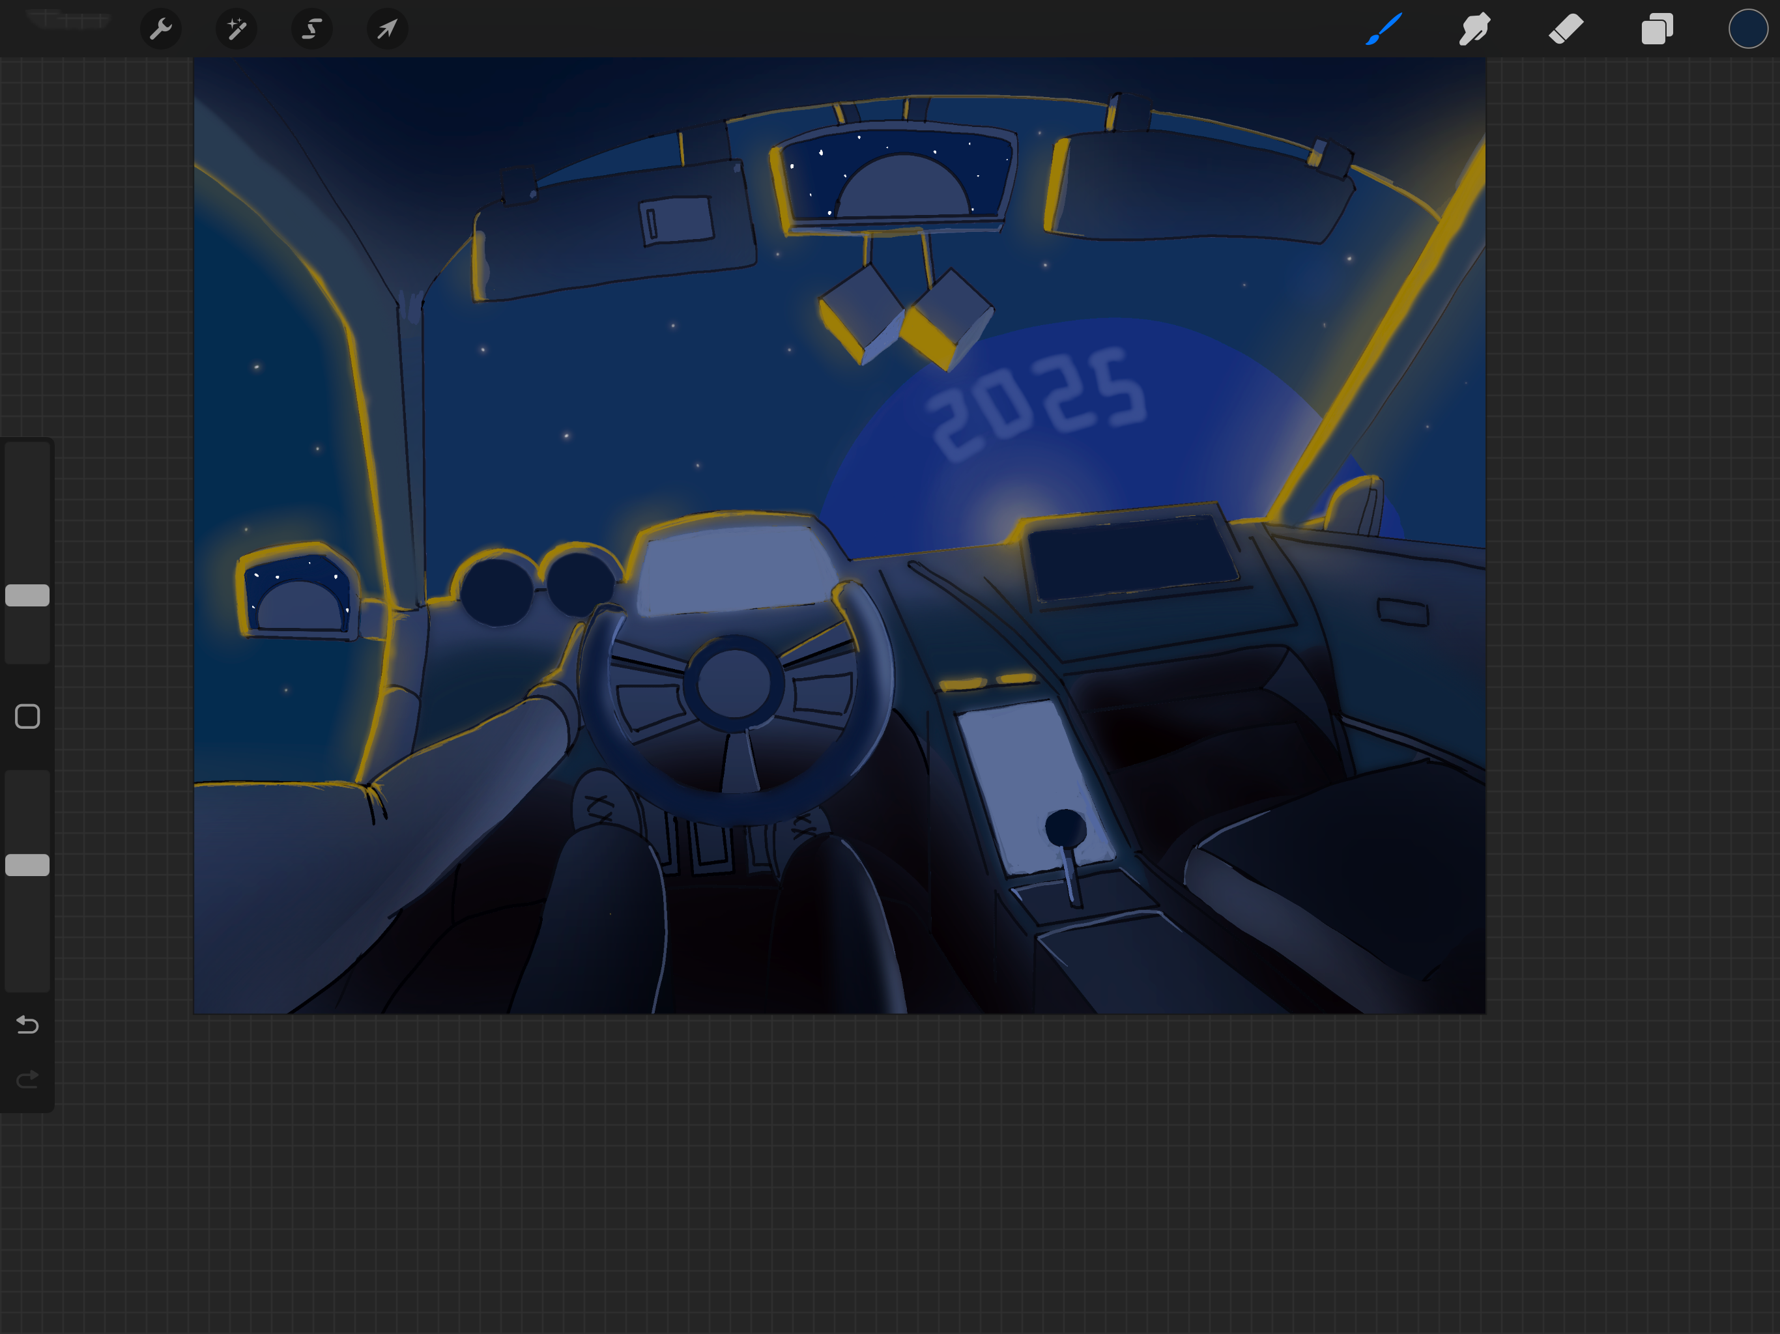Viewport: 1780px width, 1334px height.
Task: Undo the last stroke
Action: [x=27, y=1024]
